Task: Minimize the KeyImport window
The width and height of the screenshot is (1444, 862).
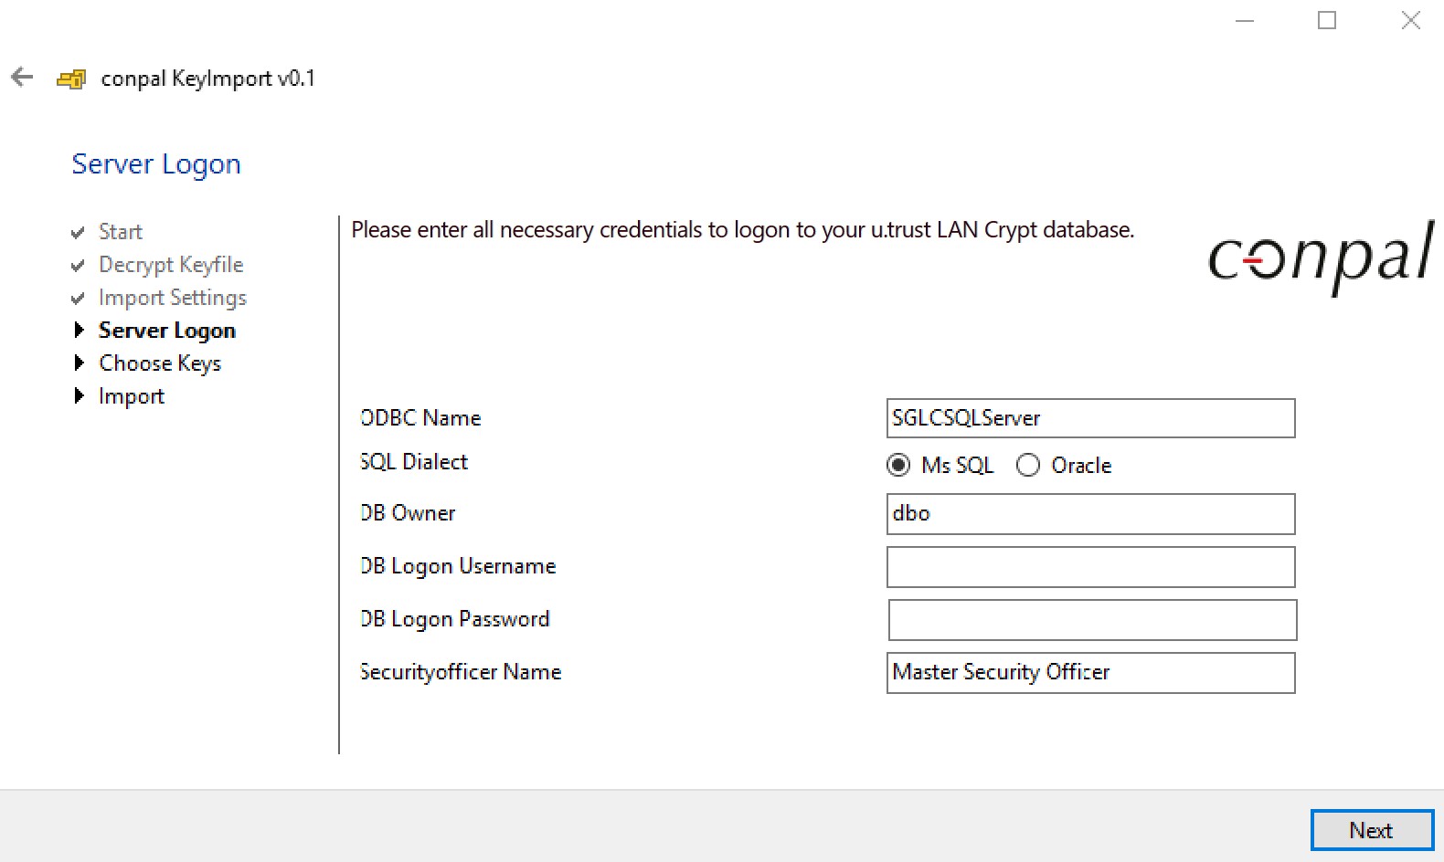Action: pyautogui.click(x=1245, y=20)
